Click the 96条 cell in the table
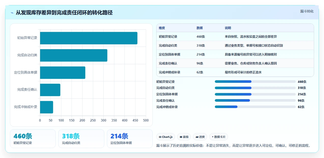This screenshot has height=158, width=324. [x=200, y=63]
